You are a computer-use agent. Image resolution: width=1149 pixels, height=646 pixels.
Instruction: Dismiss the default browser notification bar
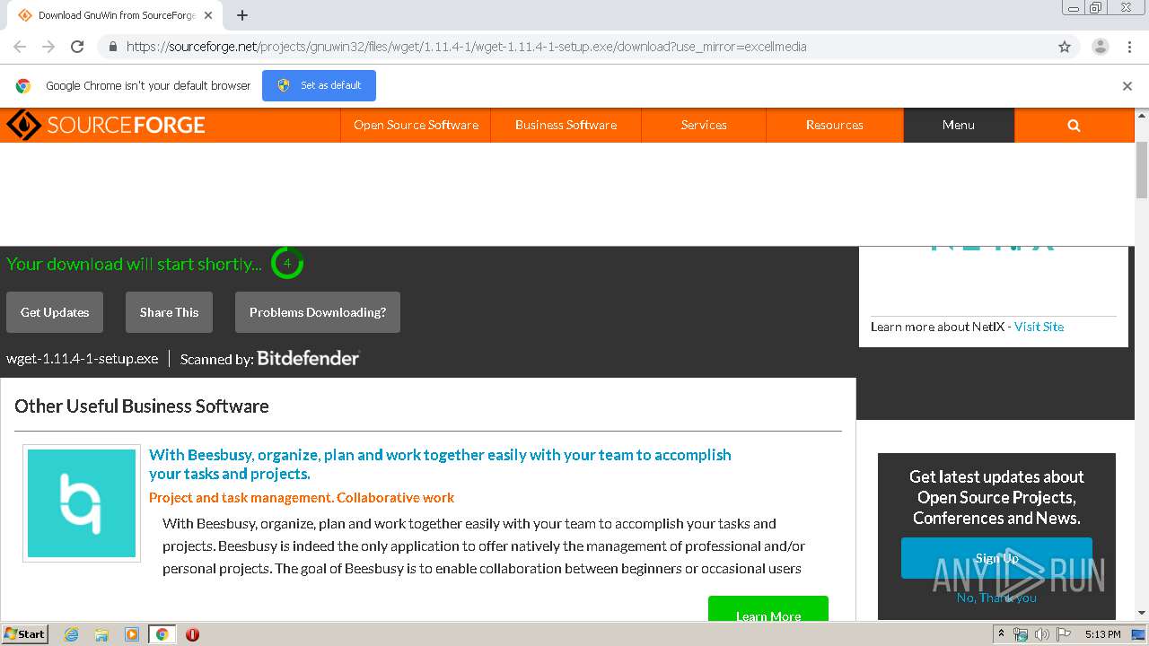(x=1127, y=86)
